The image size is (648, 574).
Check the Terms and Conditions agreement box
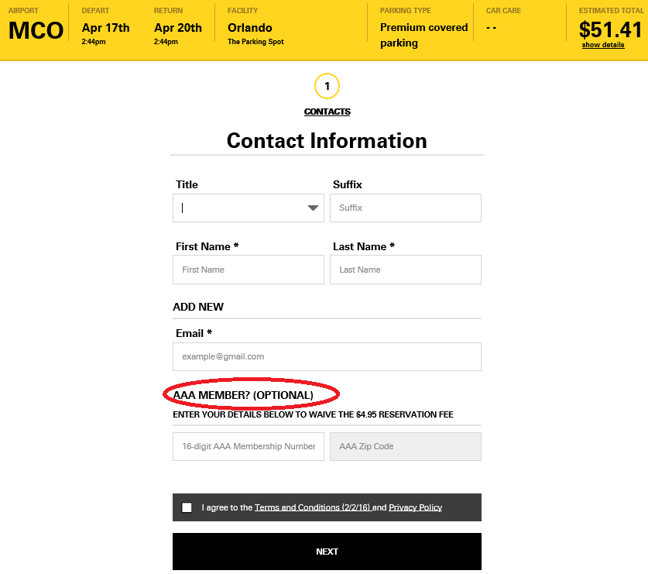187,507
